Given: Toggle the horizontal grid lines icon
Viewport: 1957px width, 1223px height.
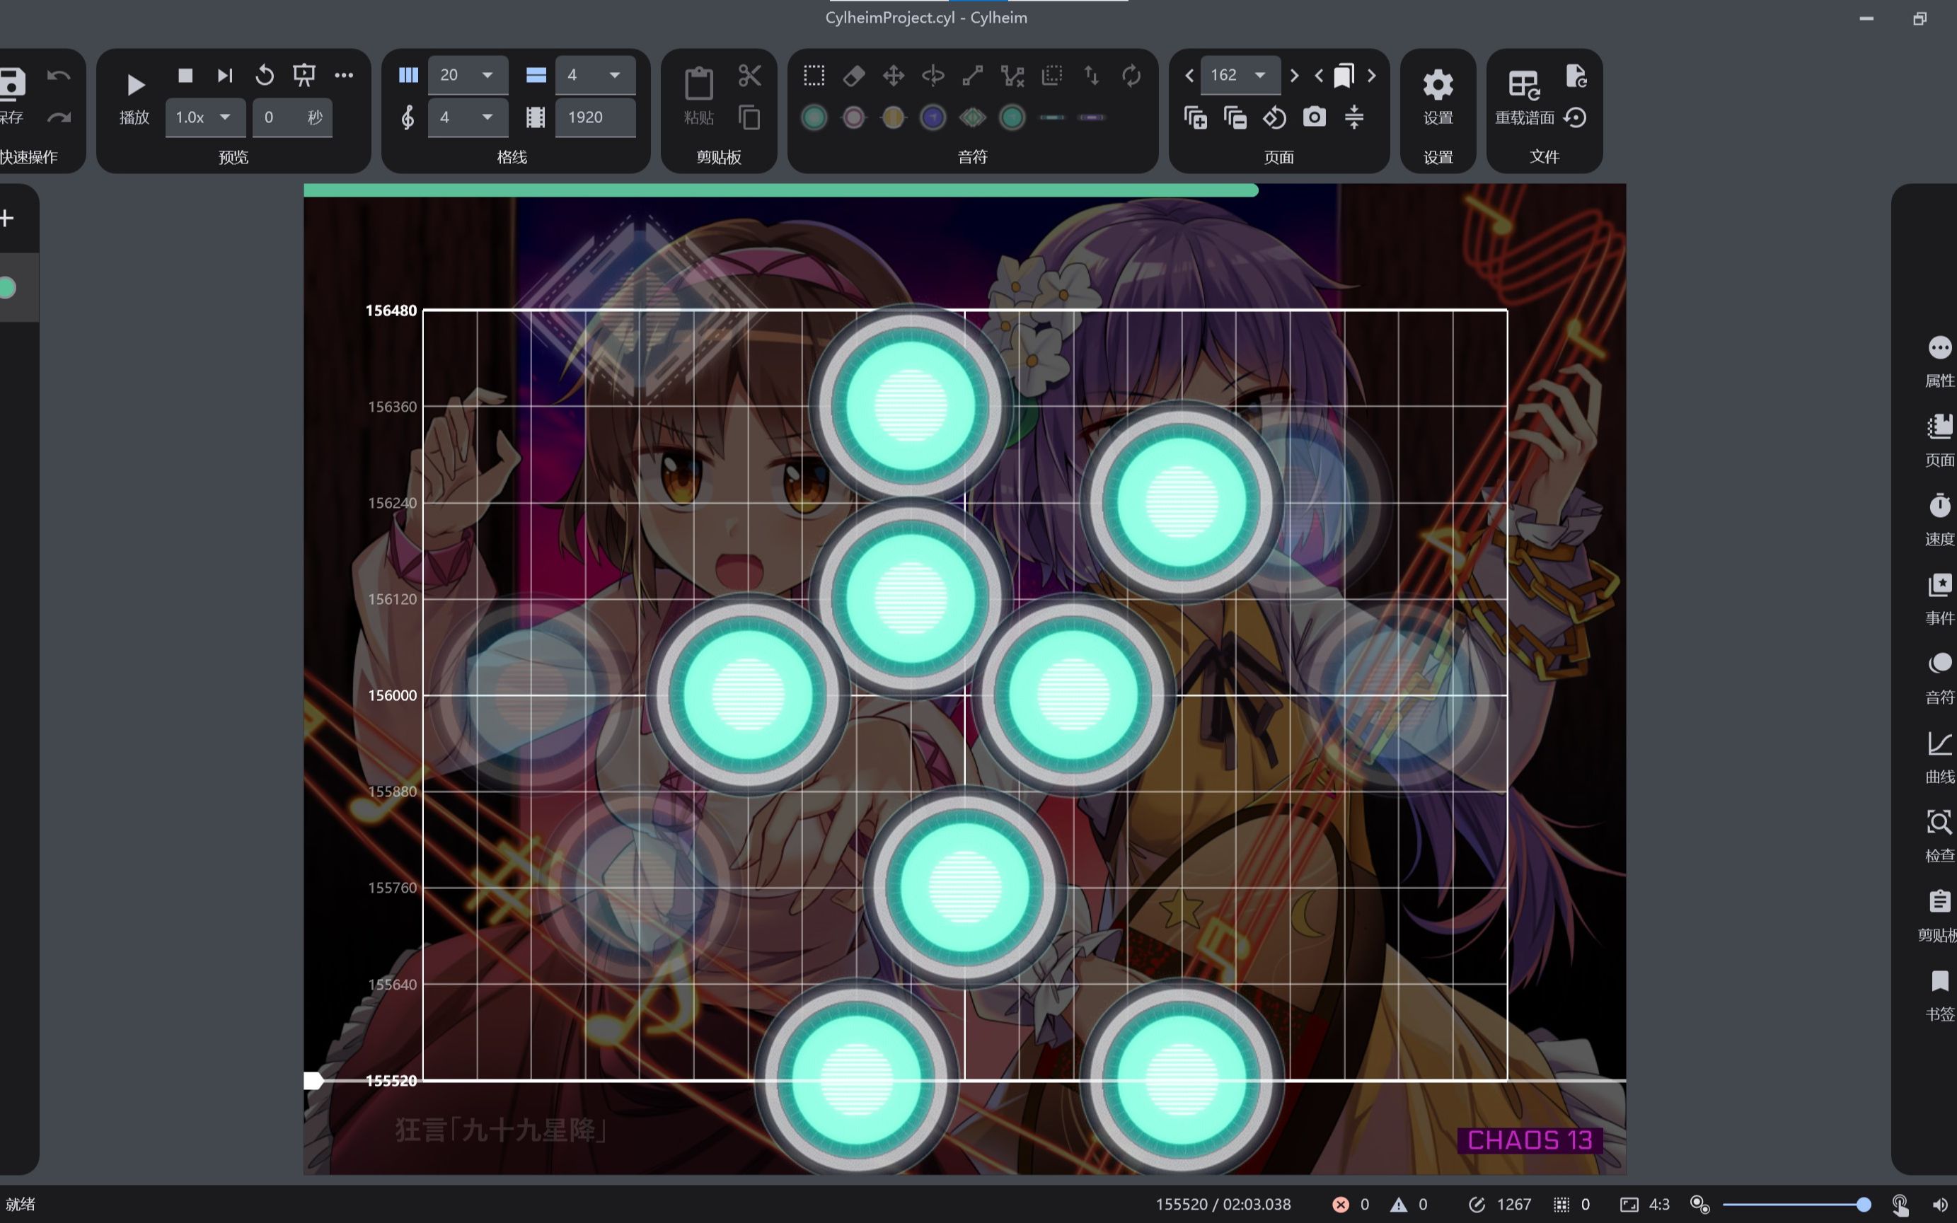Looking at the screenshot, I should point(536,75).
